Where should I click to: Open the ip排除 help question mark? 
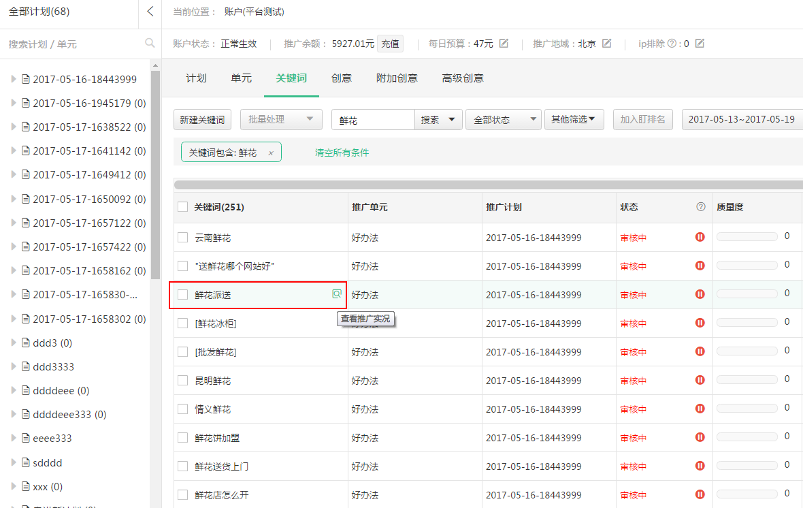[672, 44]
